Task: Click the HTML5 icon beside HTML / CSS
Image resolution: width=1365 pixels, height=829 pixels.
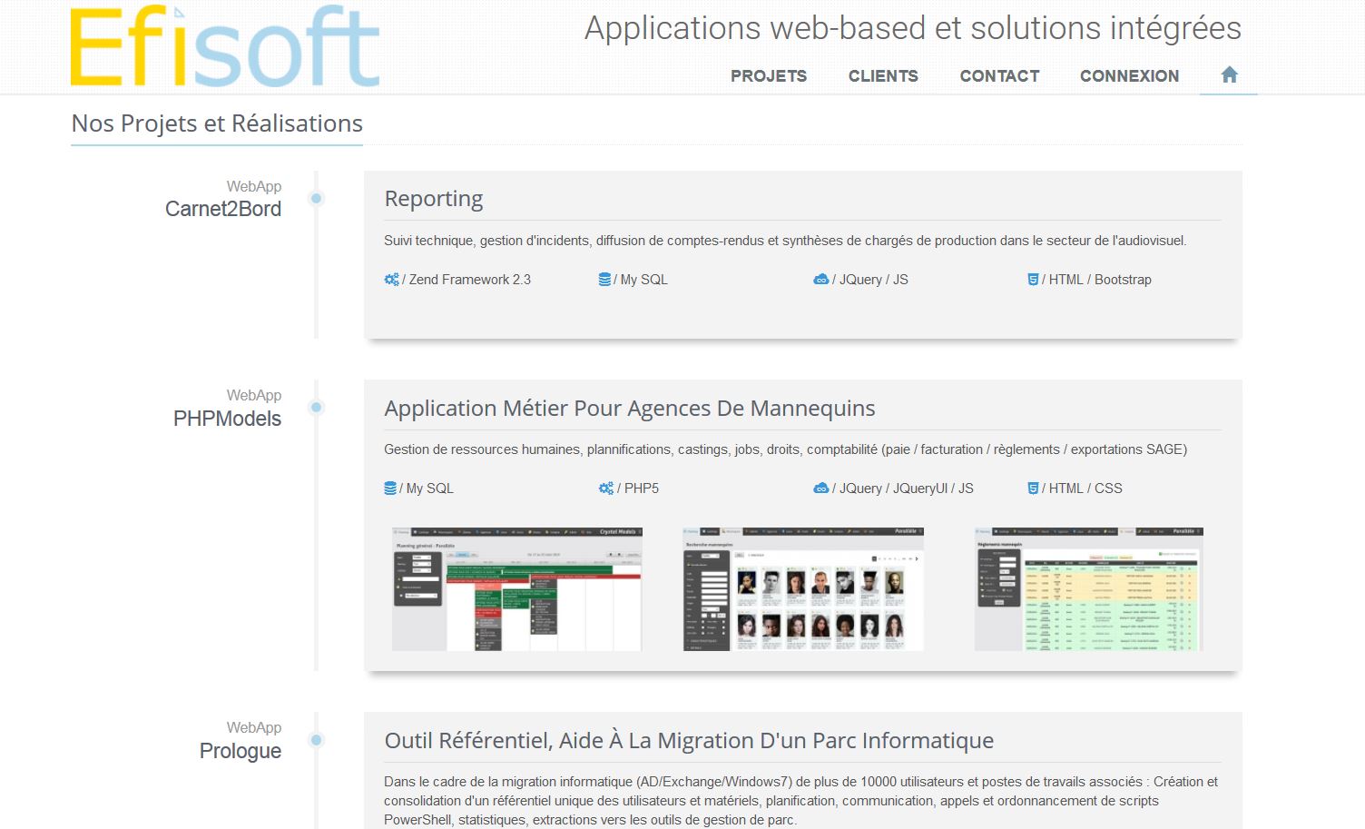Action: (1033, 489)
